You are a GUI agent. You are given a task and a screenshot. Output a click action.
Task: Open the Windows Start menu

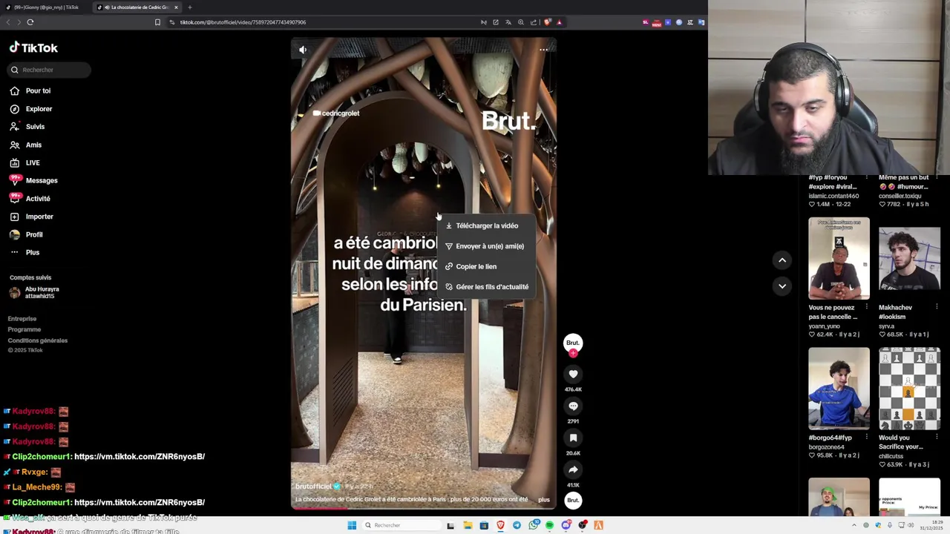click(352, 525)
